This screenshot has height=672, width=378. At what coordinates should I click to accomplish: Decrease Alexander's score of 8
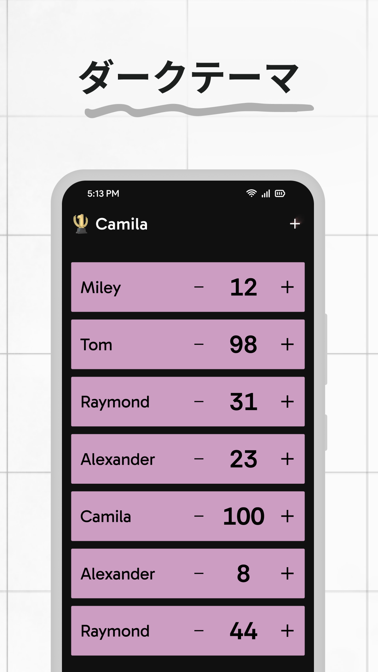click(199, 574)
